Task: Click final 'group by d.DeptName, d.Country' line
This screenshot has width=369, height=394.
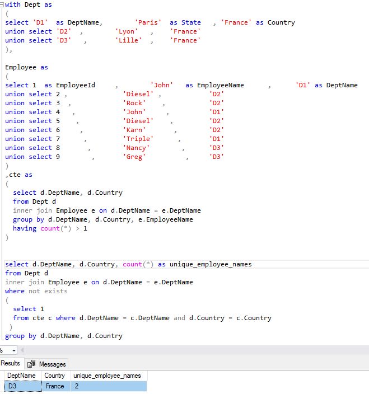Action: (x=64, y=336)
